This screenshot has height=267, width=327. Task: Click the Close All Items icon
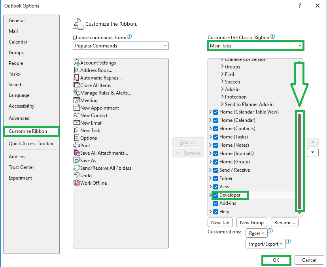pyautogui.click(x=77, y=85)
